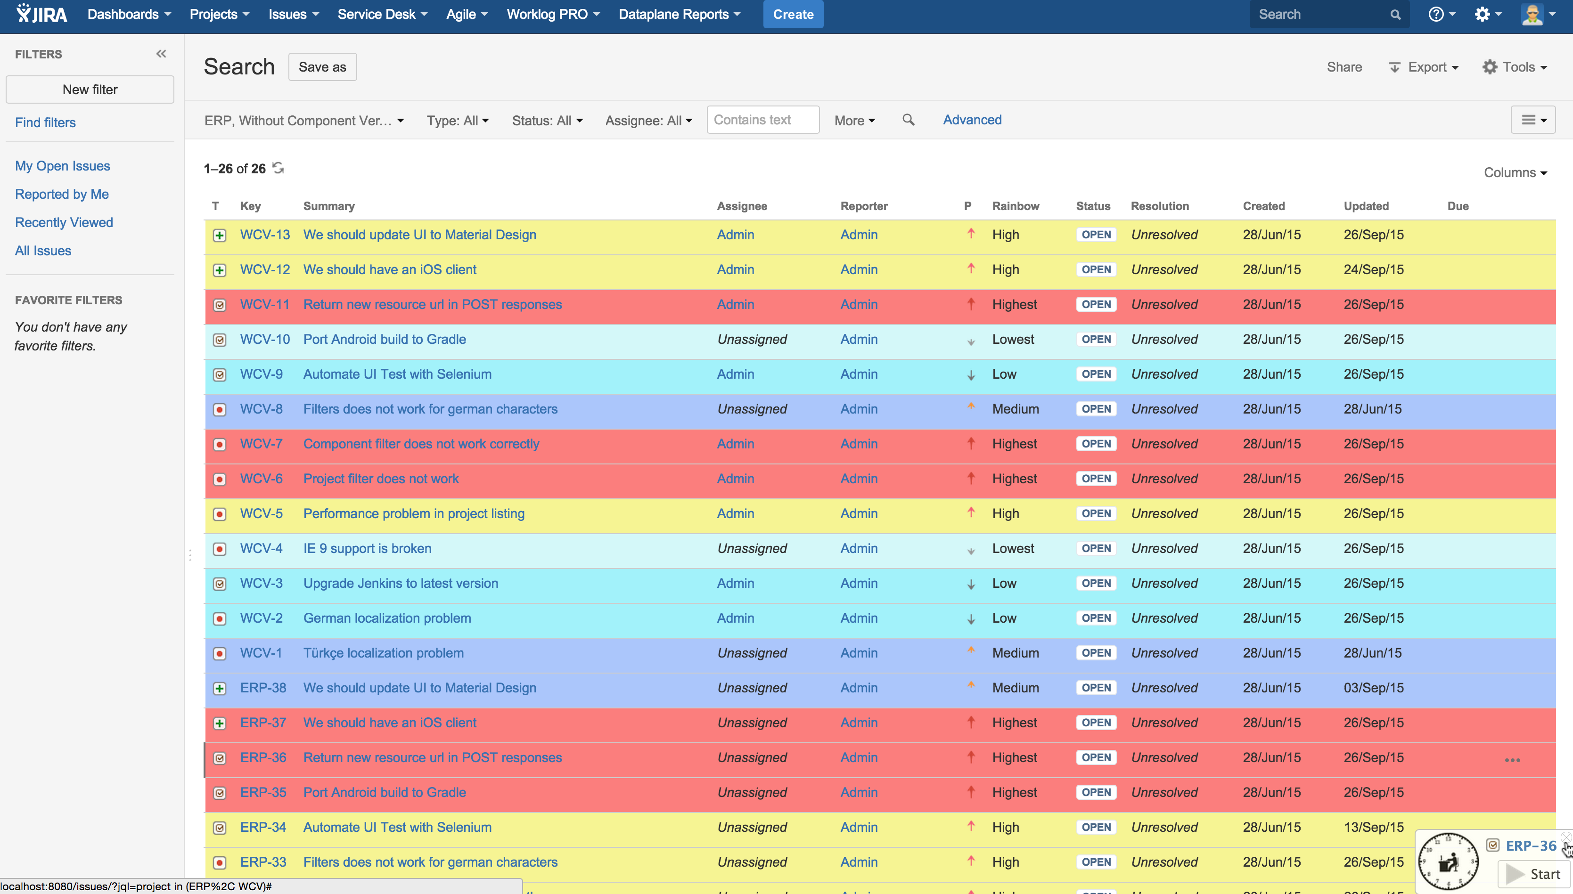The image size is (1573, 894).
Task: Click the refresh results icon beside 1–26 of 26
Action: click(278, 168)
